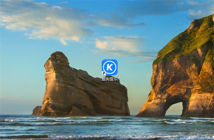Click the white K letter in blue icon
This screenshot has height=140, width=214.
pos(109,67)
